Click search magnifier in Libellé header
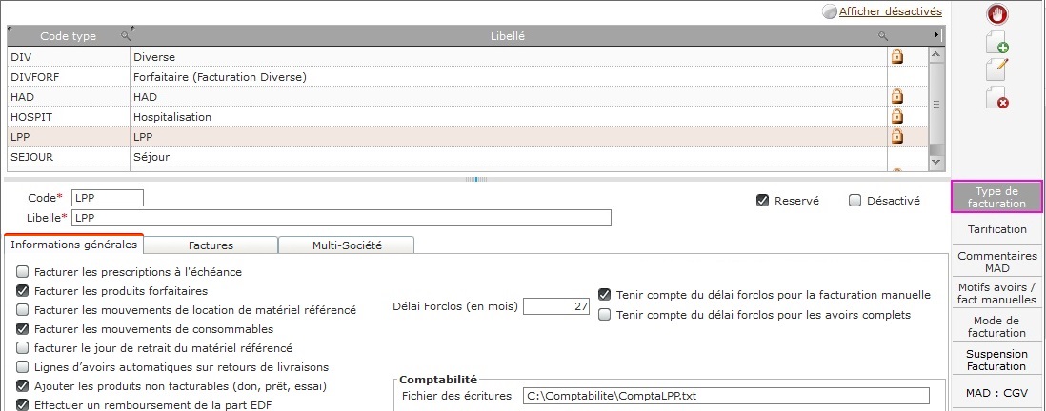 click(x=882, y=36)
